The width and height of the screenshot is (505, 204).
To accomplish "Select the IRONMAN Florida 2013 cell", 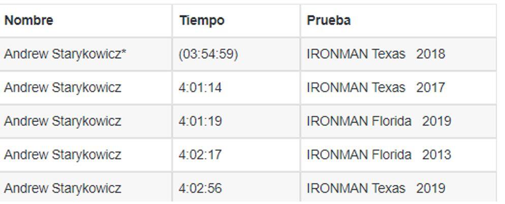I will (x=398, y=155).
